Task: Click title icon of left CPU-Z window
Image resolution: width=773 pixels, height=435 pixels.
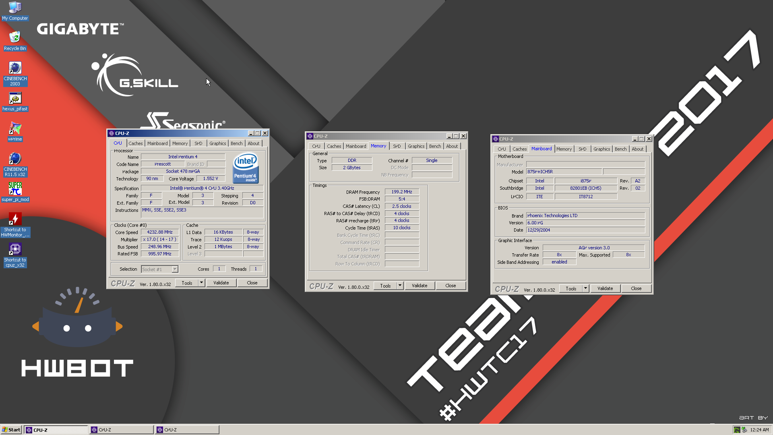Action: 112,133
